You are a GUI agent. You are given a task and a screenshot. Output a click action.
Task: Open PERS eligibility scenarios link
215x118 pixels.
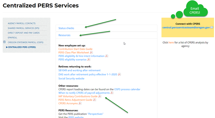[73, 60]
